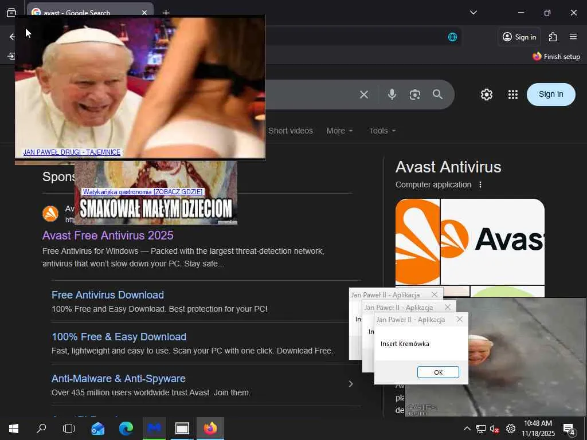The height and width of the screenshot is (440, 587).
Task: Close the middle Jan Paweł II - Aplikacja dialog
Action: pyautogui.click(x=447, y=307)
